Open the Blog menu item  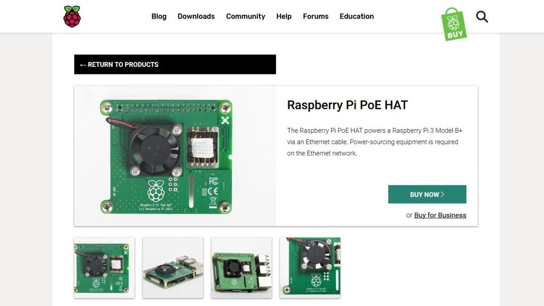[x=159, y=16]
